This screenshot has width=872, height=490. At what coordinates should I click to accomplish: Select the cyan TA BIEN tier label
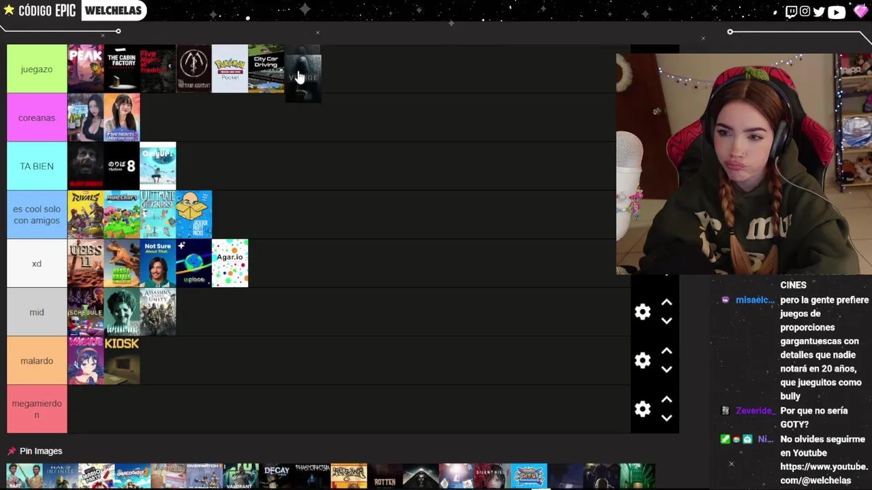coord(37,166)
